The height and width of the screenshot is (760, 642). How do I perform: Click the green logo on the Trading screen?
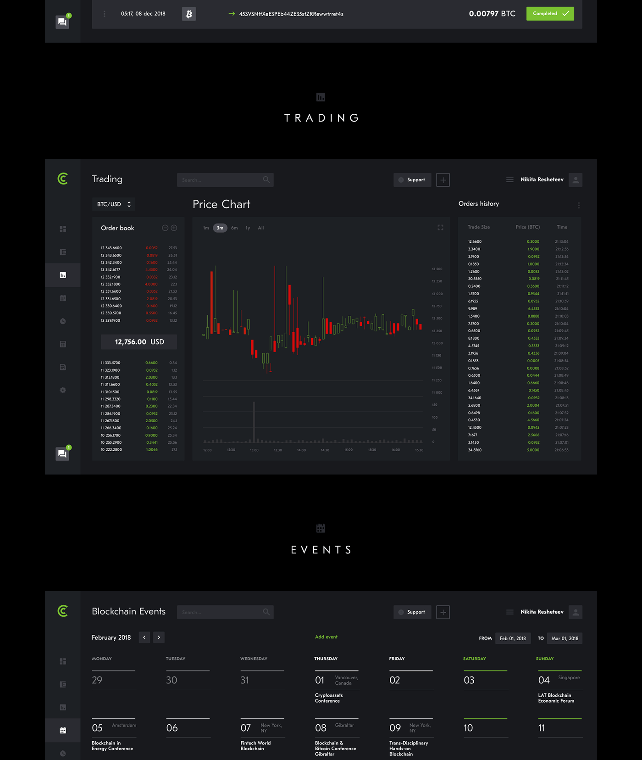(63, 179)
